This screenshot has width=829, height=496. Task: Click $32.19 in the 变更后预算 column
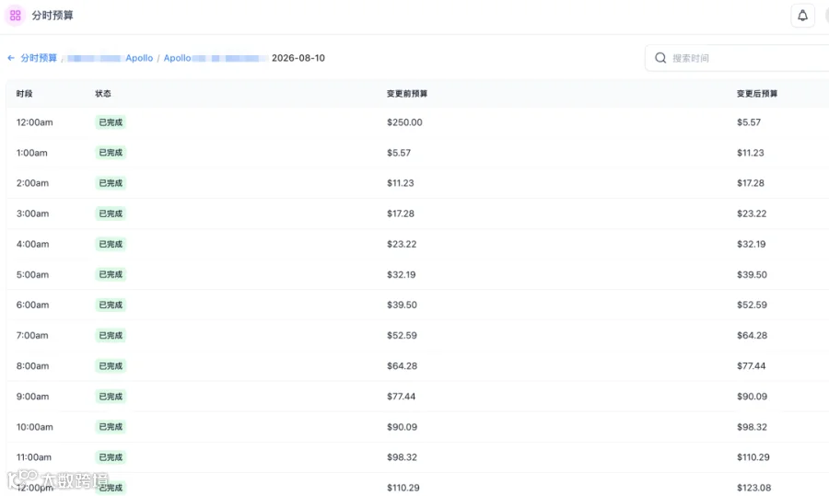[751, 244]
